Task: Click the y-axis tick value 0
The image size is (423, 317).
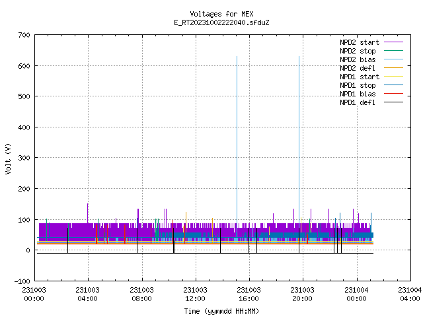Action: pyautogui.click(x=28, y=250)
